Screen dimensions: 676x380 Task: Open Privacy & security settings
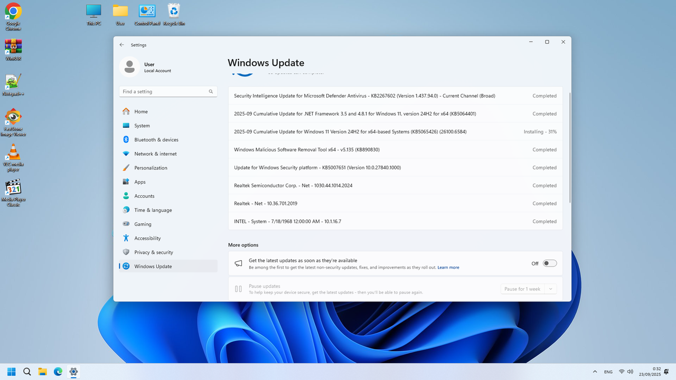click(168, 252)
